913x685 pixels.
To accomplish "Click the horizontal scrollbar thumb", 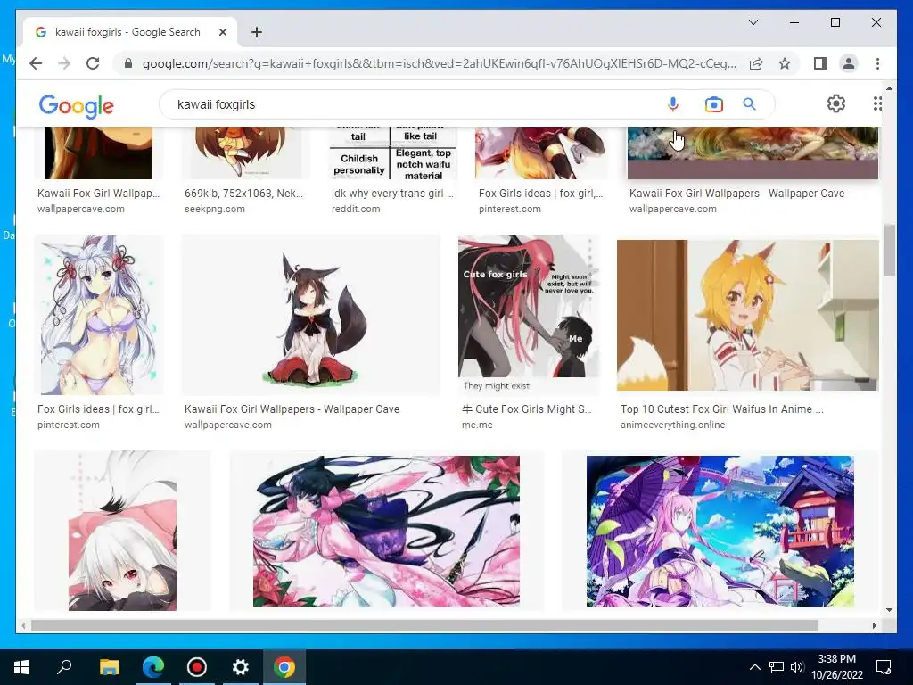I will pyautogui.click(x=424, y=625).
